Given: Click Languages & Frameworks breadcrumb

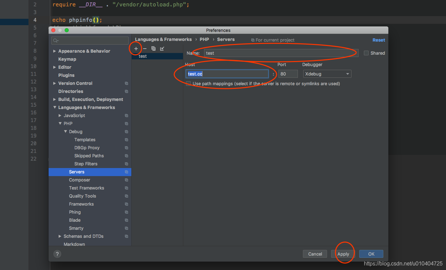Looking at the screenshot, I should click(163, 39).
